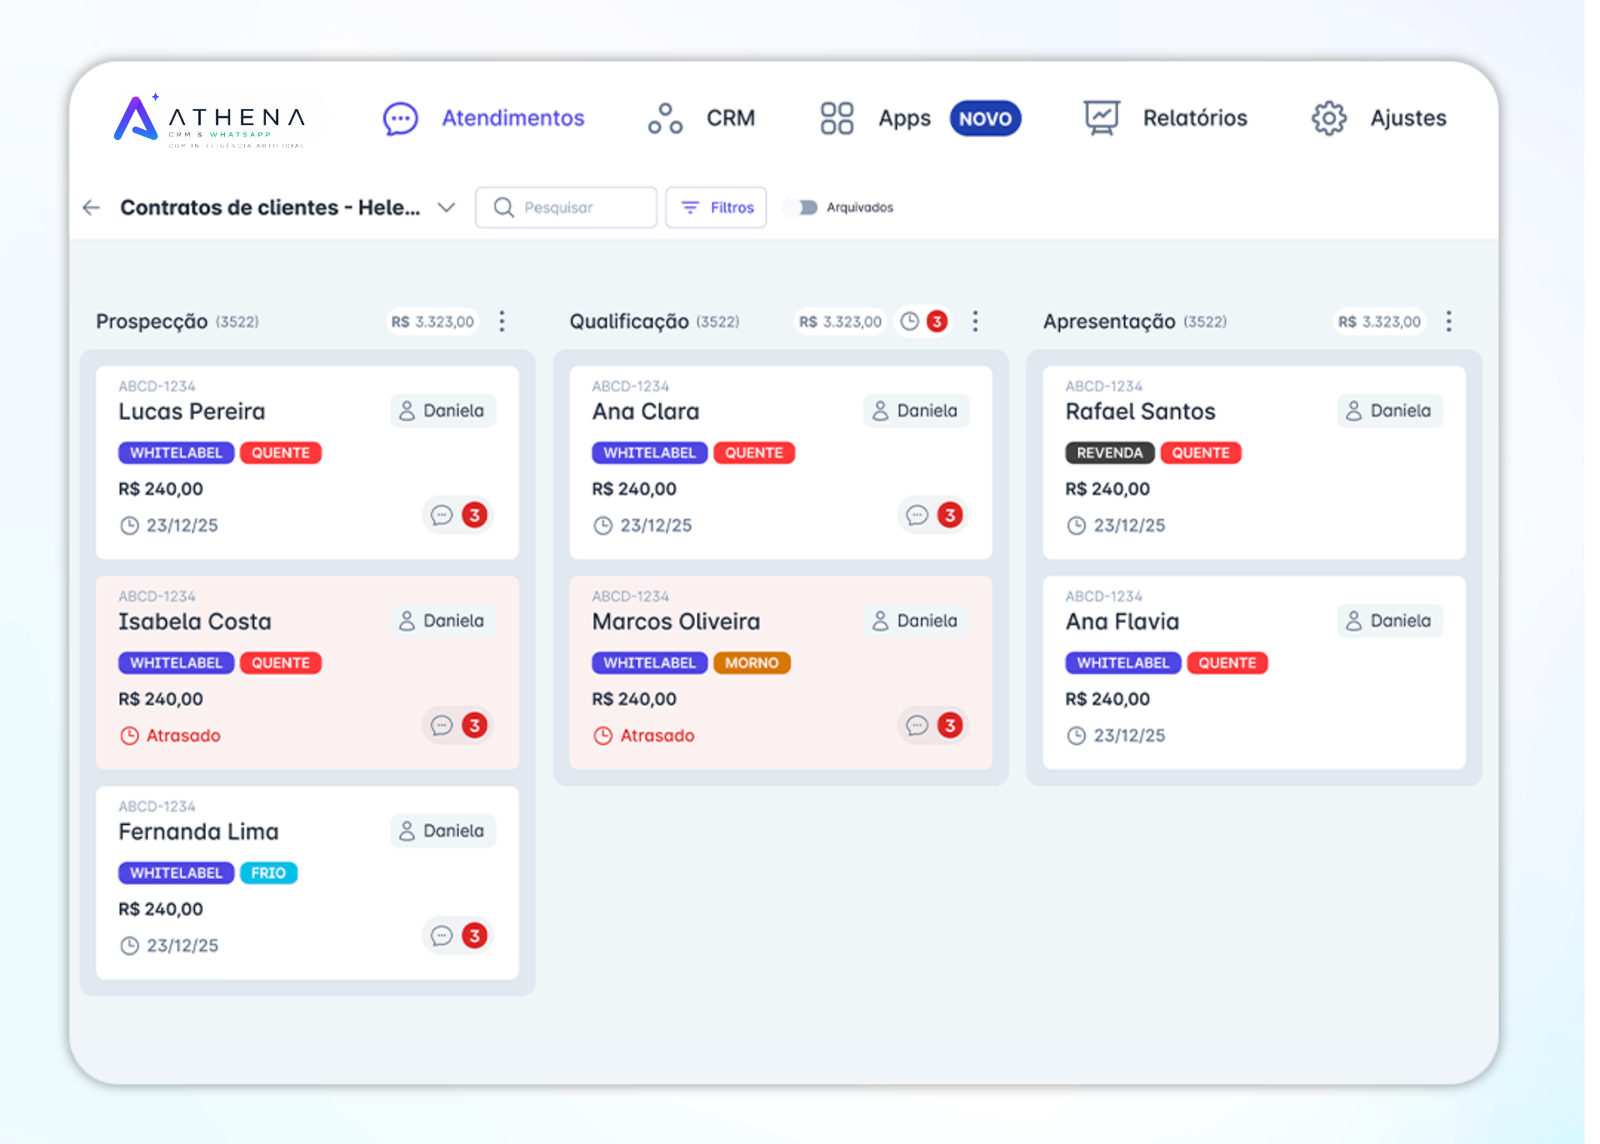Open Prospecção column options menu

click(x=502, y=322)
